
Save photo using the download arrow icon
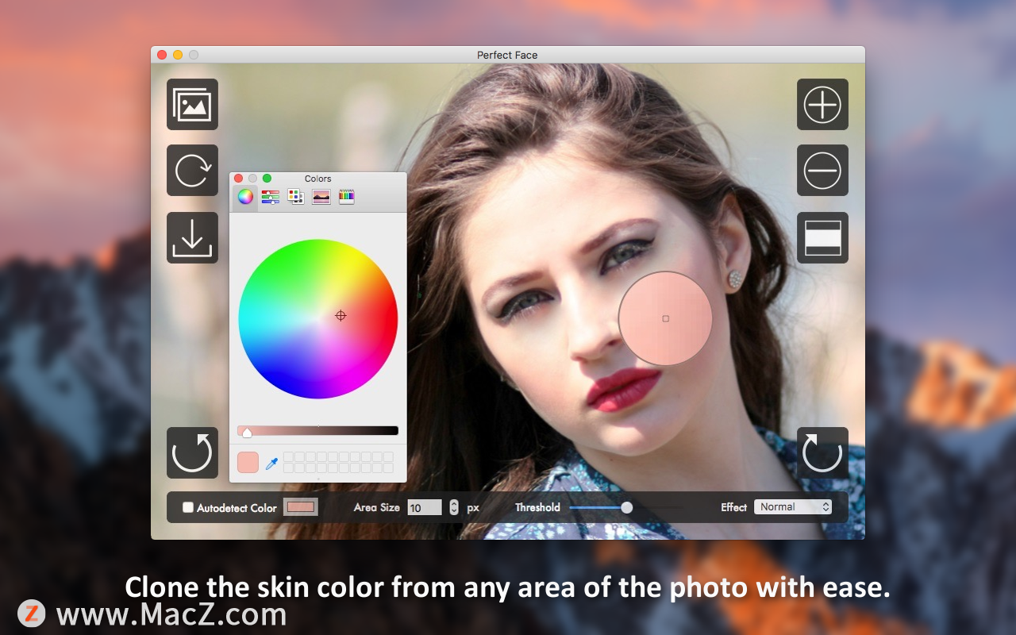pos(192,237)
